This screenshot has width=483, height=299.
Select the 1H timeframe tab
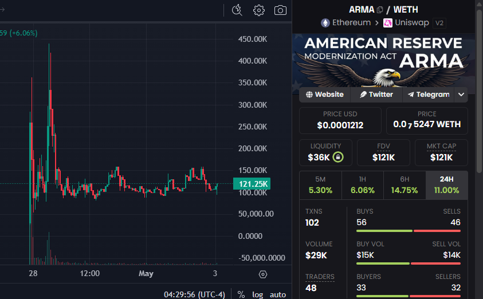(363, 186)
